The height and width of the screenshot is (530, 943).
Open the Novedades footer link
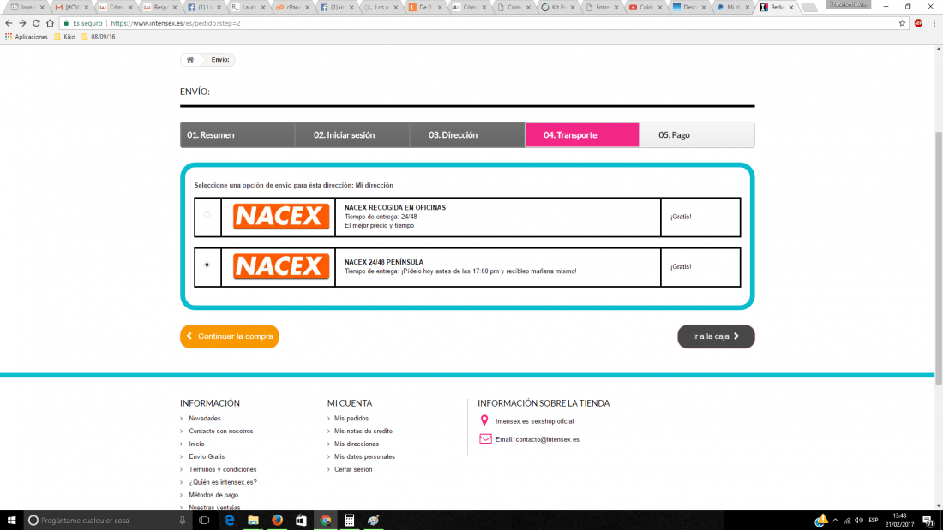tap(205, 418)
